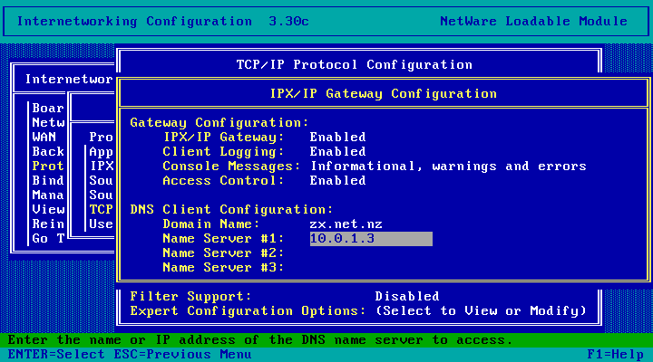Select highlighted TCP protocol entry
Viewport: 653px width, 362px height.
click(102, 209)
